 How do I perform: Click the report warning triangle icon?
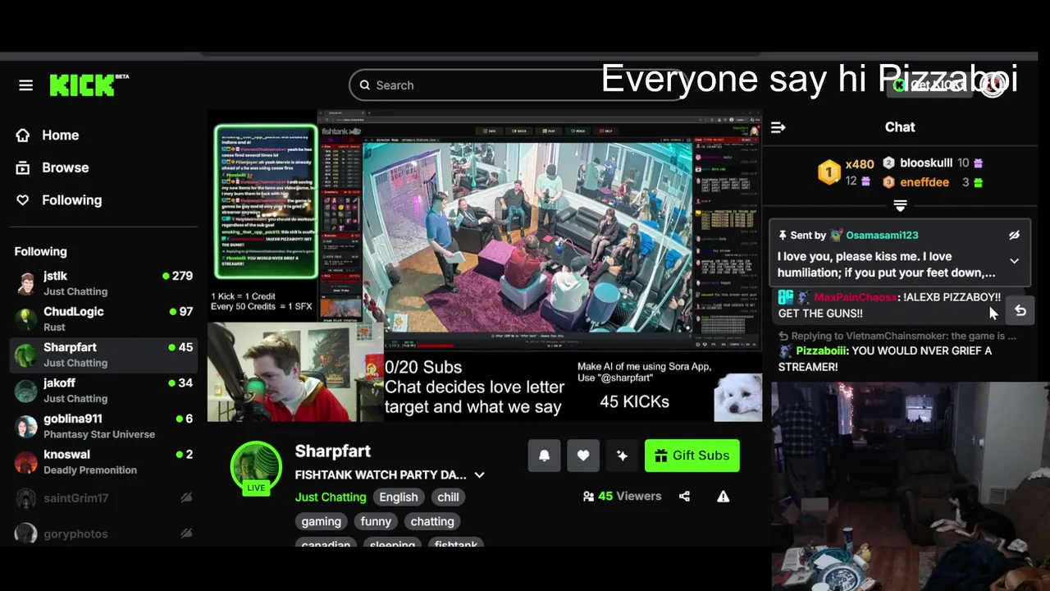723,497
